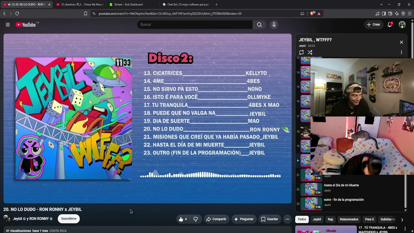Open the Brave Shields lion icon

tap(312, 14)
